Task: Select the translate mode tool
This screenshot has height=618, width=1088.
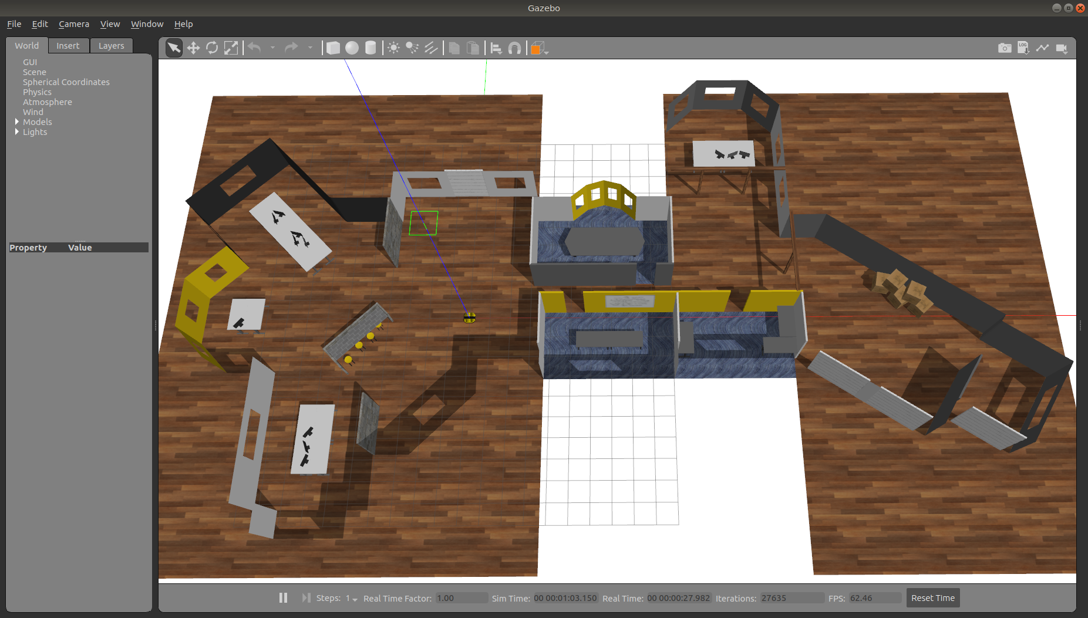Action: (193, 48)
